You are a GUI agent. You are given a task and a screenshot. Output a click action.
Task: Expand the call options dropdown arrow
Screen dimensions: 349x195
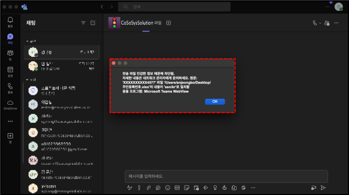click(x=320, y=23)
